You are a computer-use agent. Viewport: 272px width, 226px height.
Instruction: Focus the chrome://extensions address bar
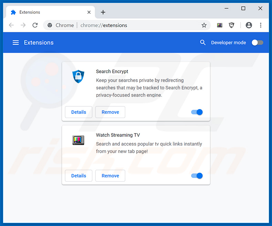pos(127,25)
